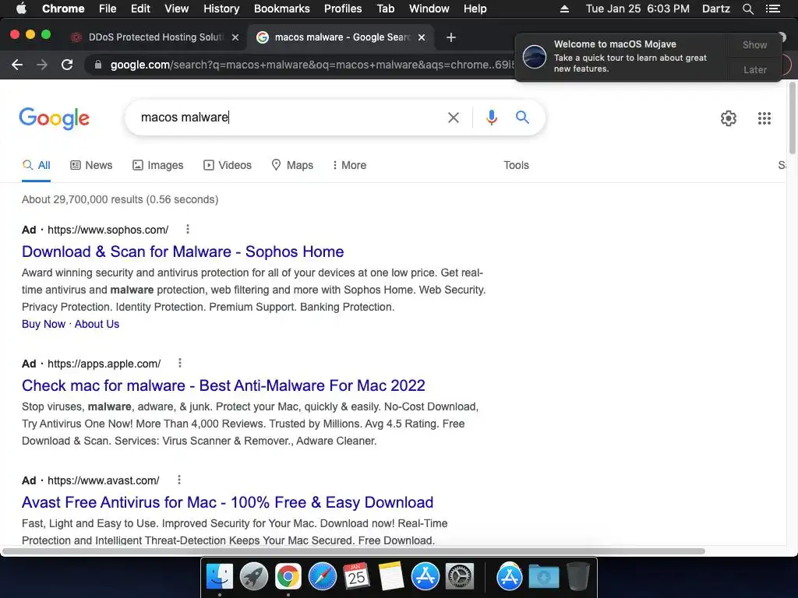Open the Window menu

pyautogui.click(x=429, y=9)
